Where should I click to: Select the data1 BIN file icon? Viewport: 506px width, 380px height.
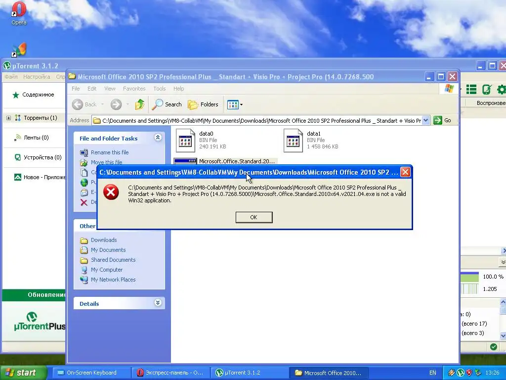point(293,141)
